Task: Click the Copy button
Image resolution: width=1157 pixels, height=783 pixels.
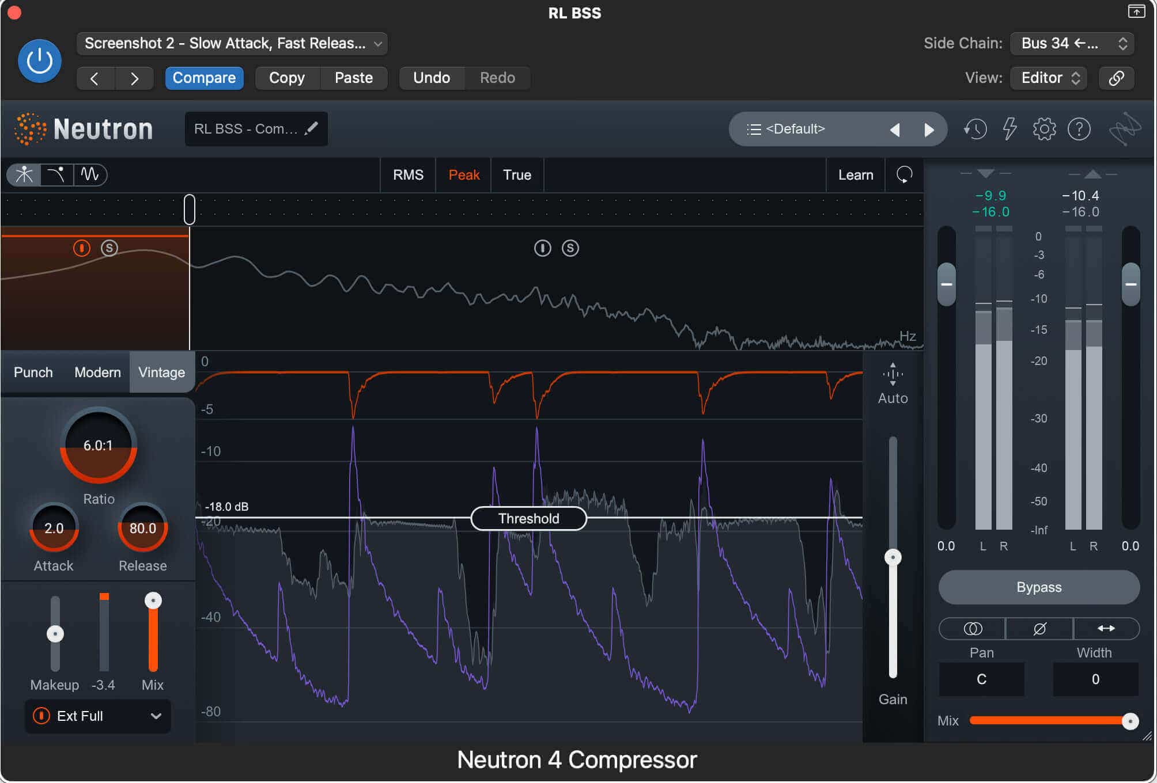Action: click(287, 78)
